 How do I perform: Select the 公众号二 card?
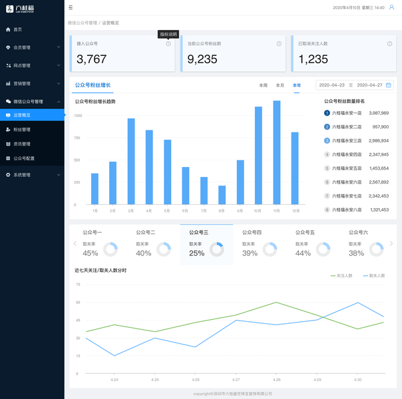[153, 245]
